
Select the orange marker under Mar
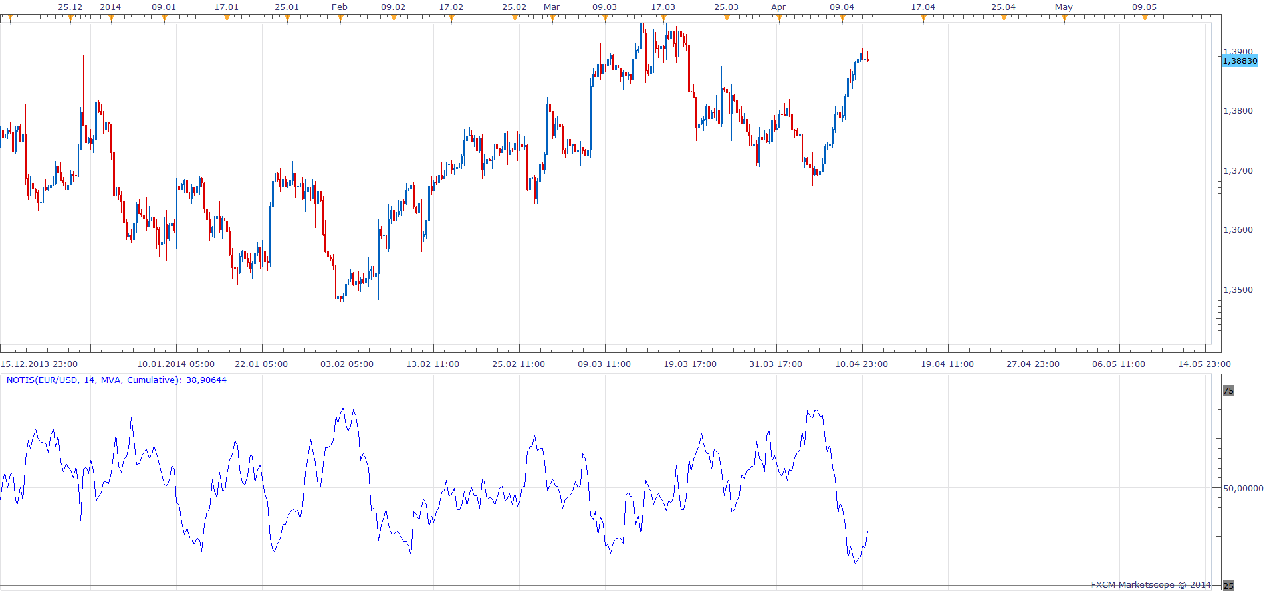(x=552, y=19)
